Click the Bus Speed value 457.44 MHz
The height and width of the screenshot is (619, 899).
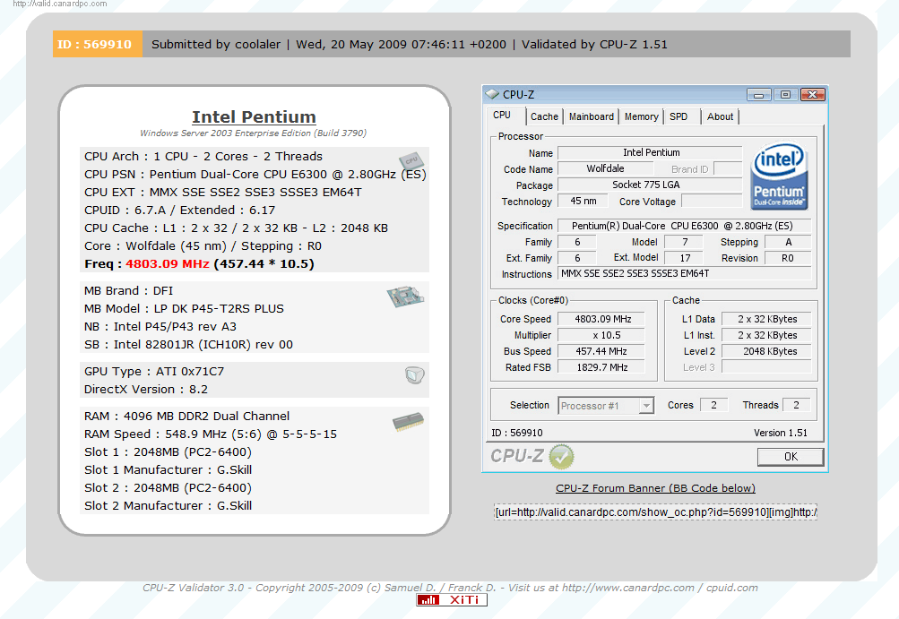pos(601,351)
